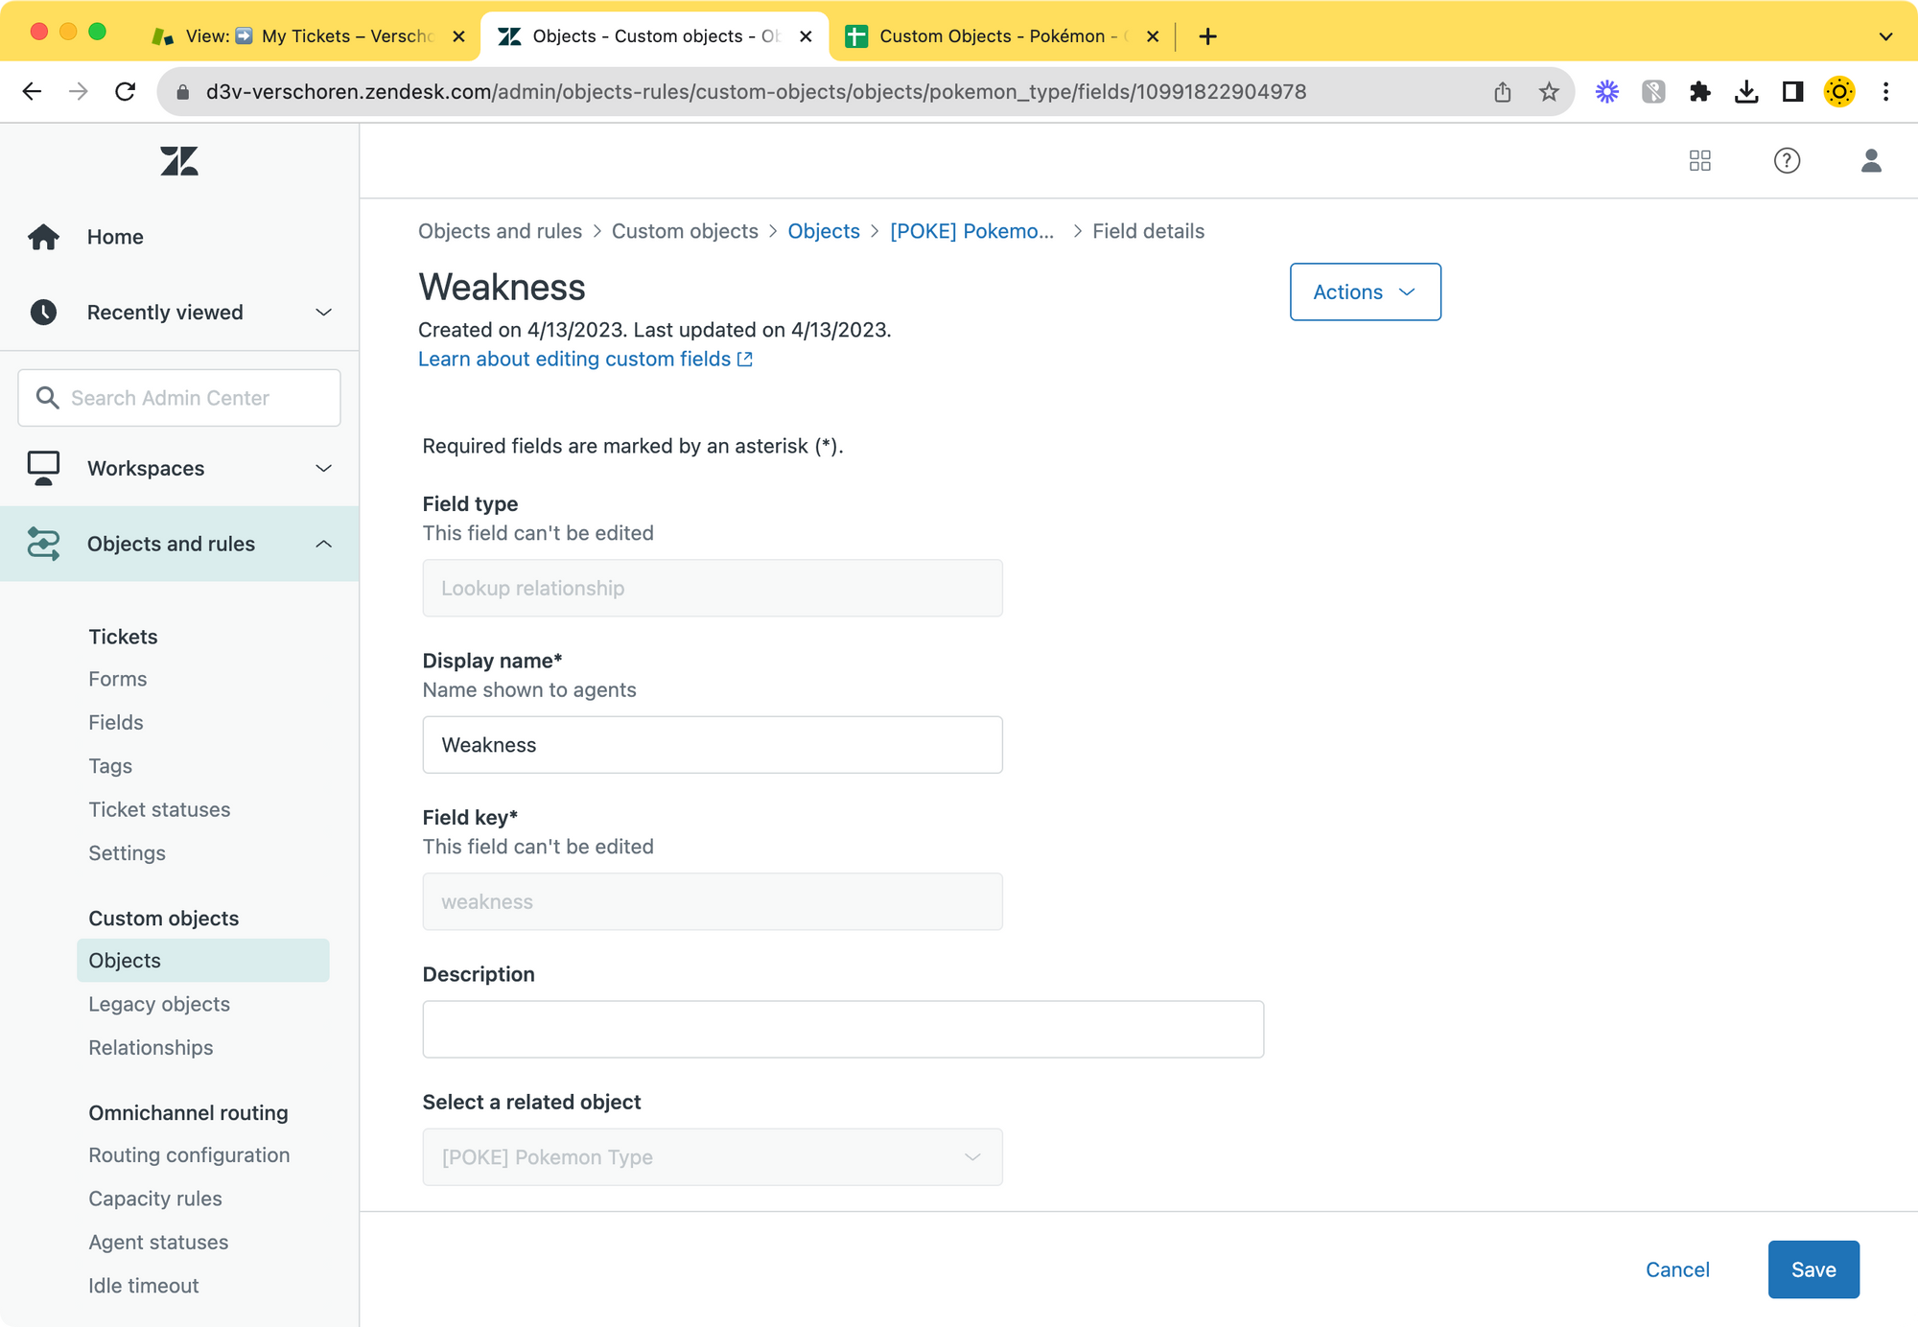Click the Custom objects menu section

(x=163, y=918)
